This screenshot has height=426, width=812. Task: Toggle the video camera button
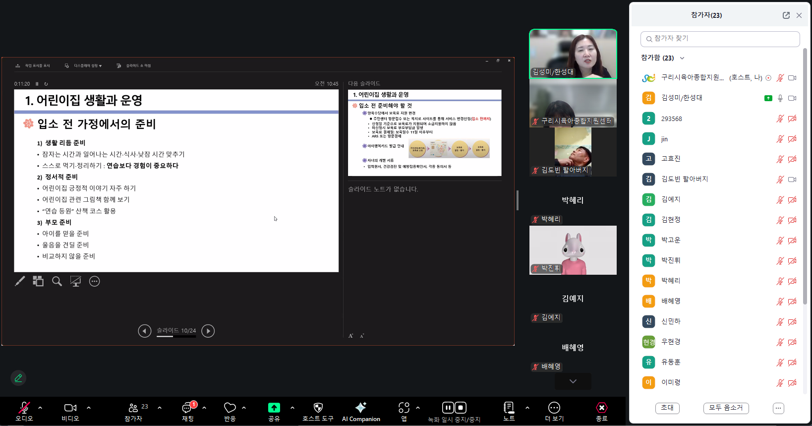(70, 411)
